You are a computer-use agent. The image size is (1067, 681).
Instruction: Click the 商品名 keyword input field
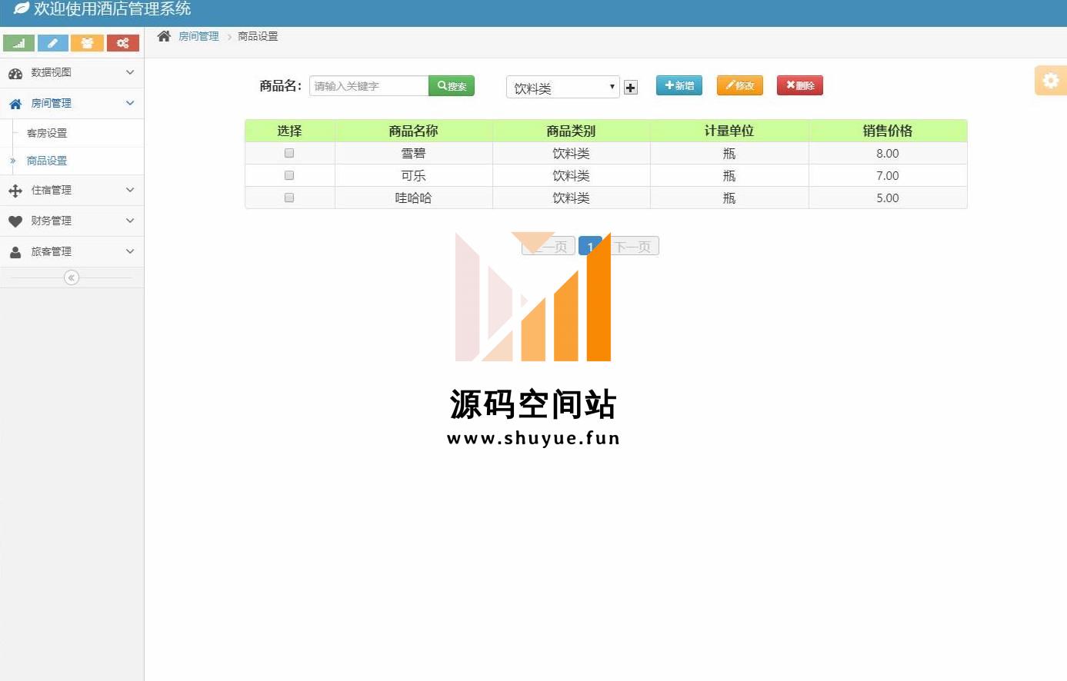tap(369, 86)
